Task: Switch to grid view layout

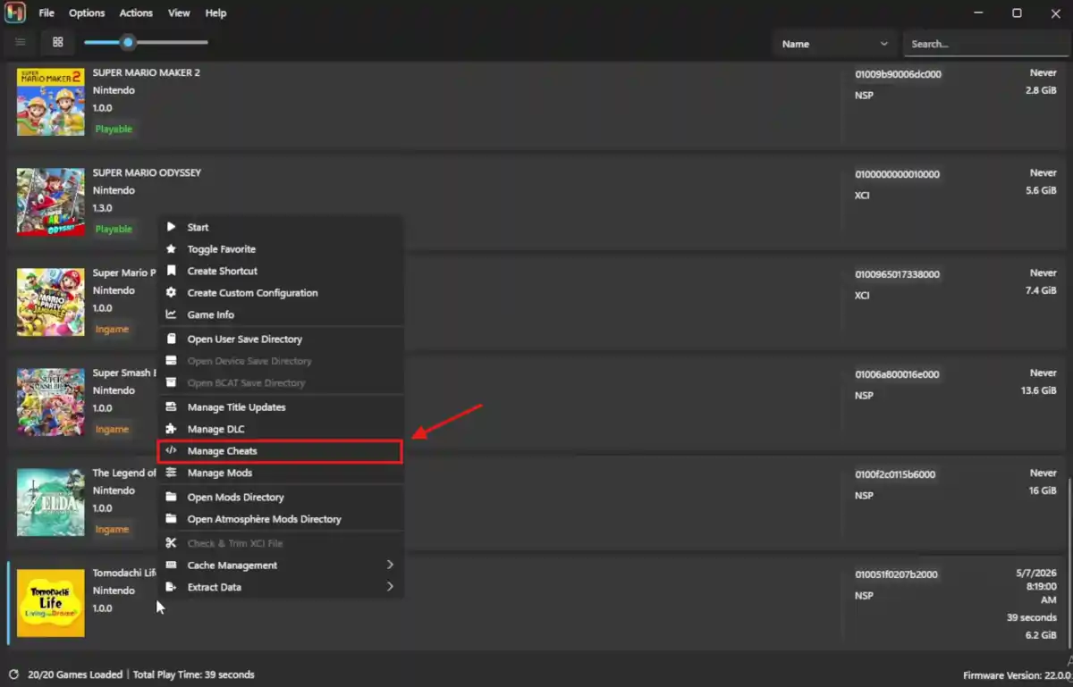Action: coord(58,42)
